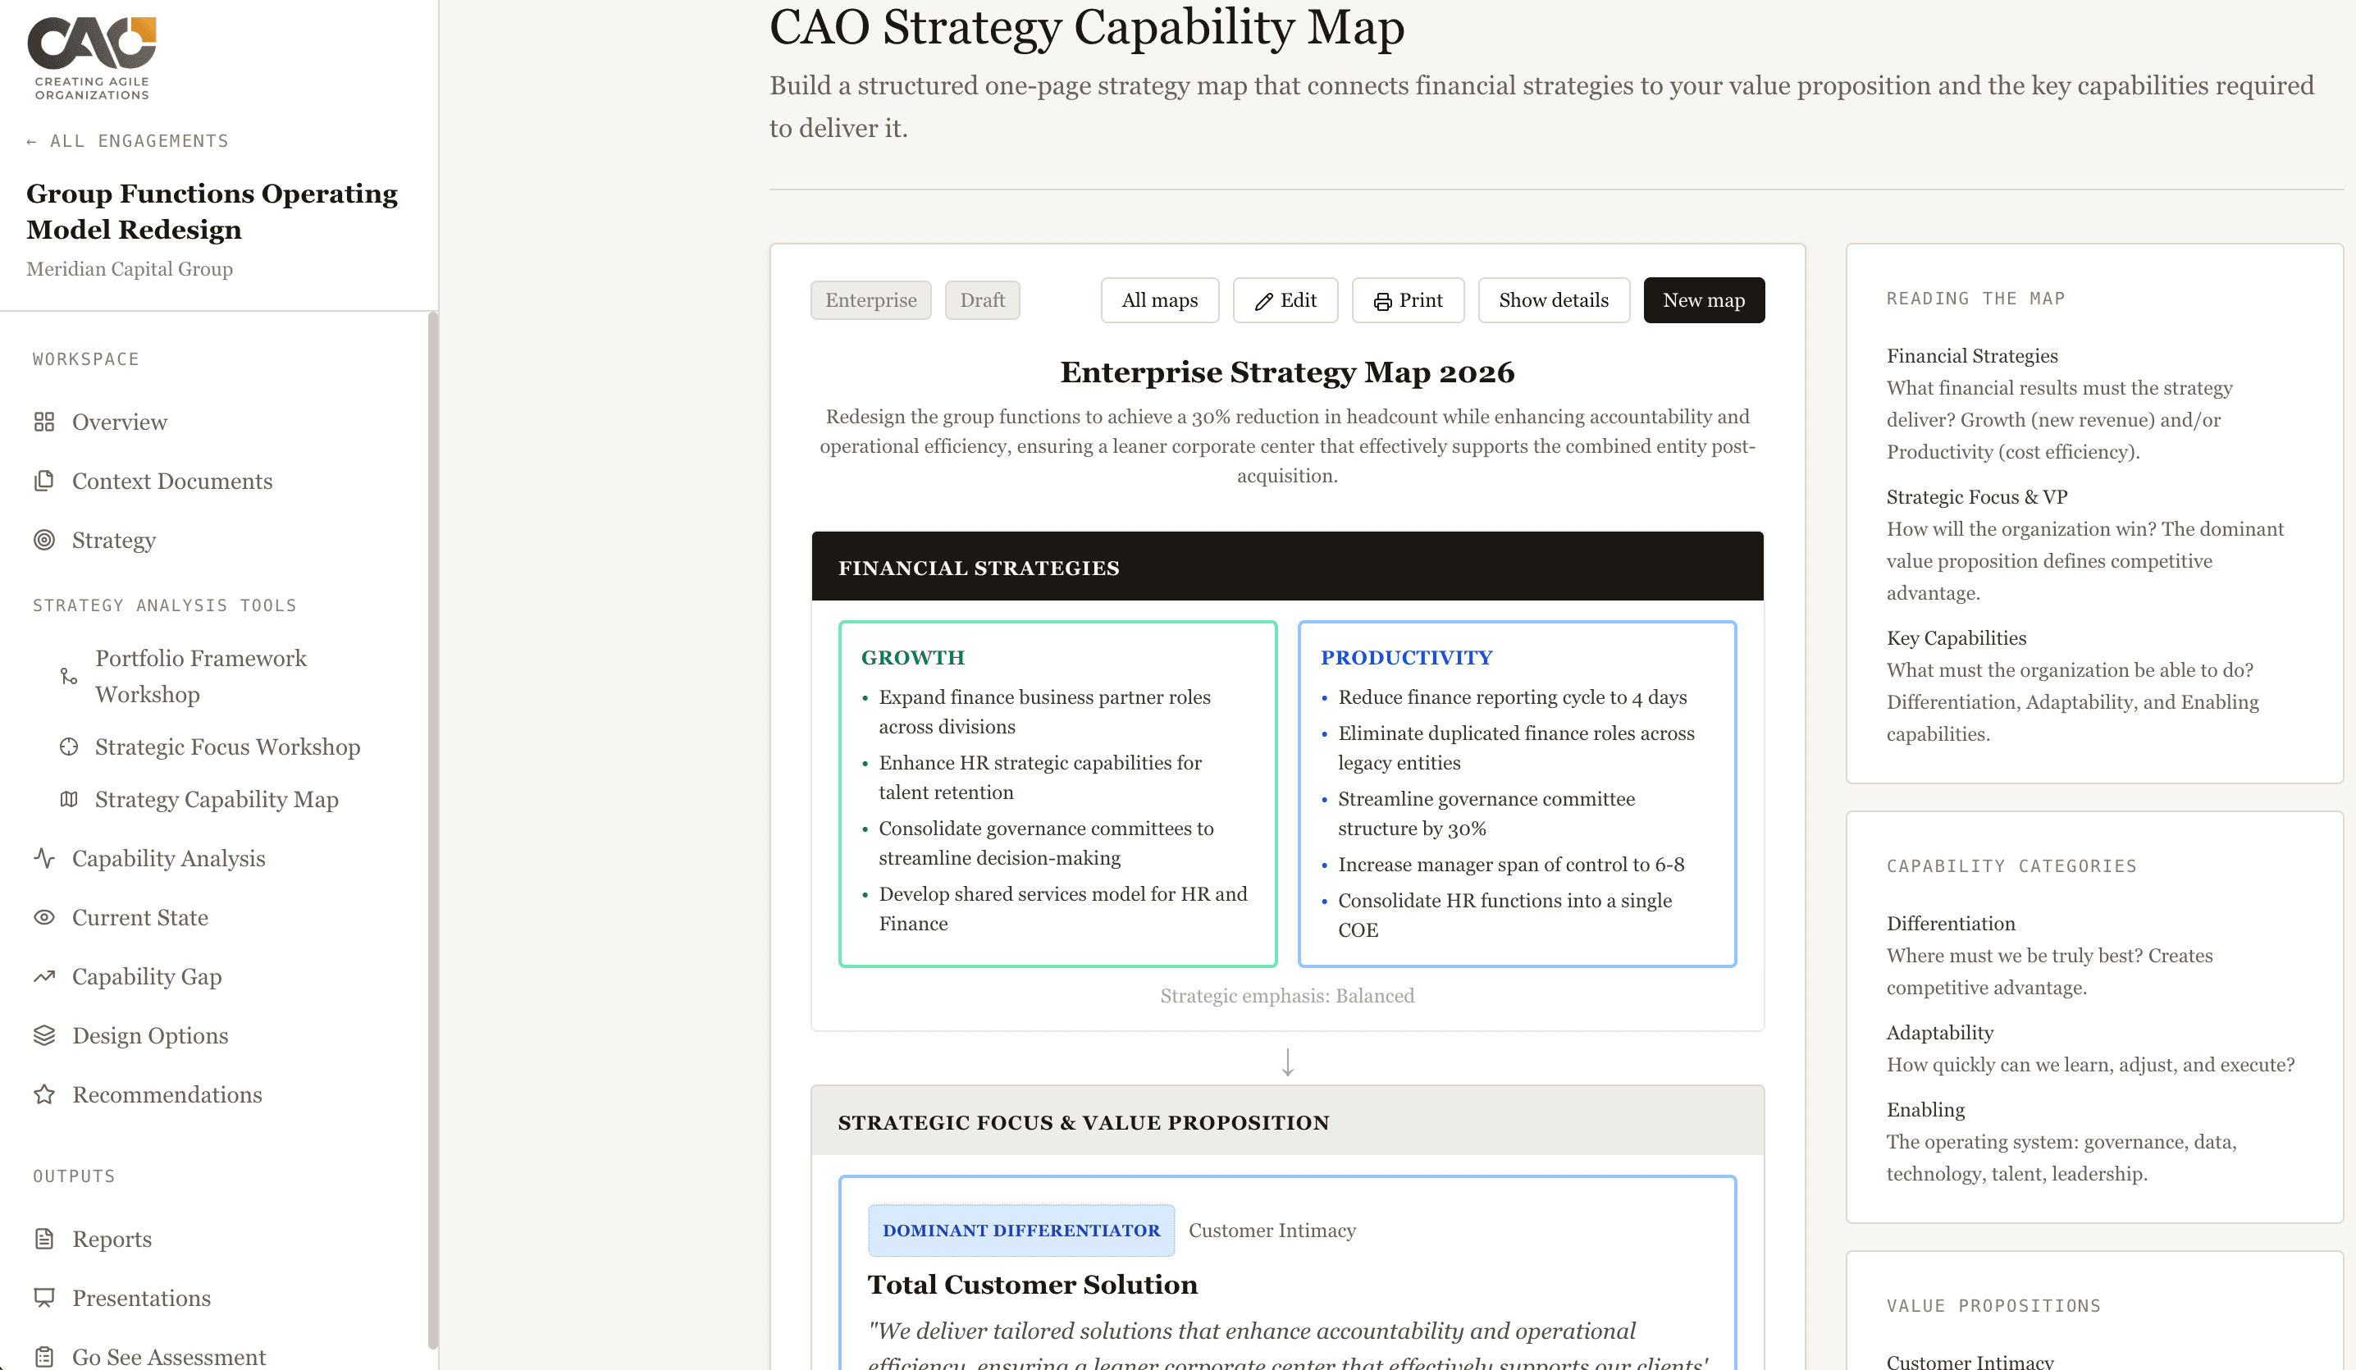Create a New map
This screenshot has height=1370, width=2356.
tap(1704, 300)
